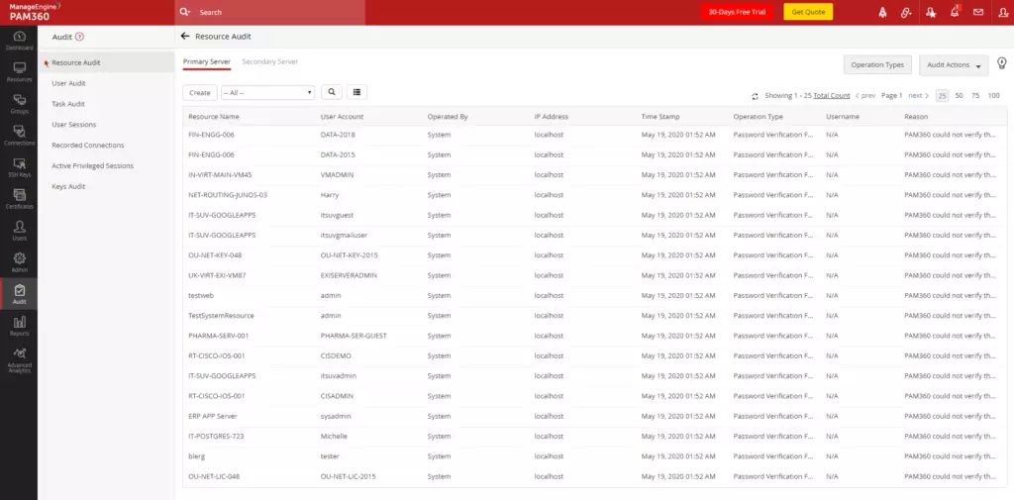Screen dimensions: 1014x500
Task: Click the Operation Types button
Action: coord(877,64)
